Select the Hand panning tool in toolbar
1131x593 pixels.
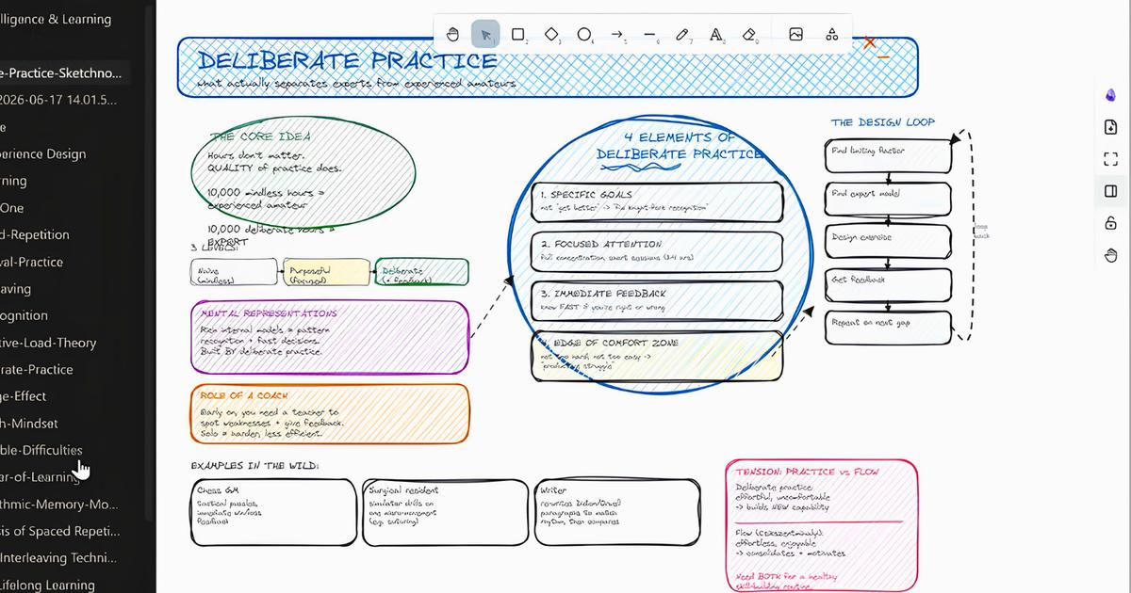pyautogui.click(x=452, y=35)
